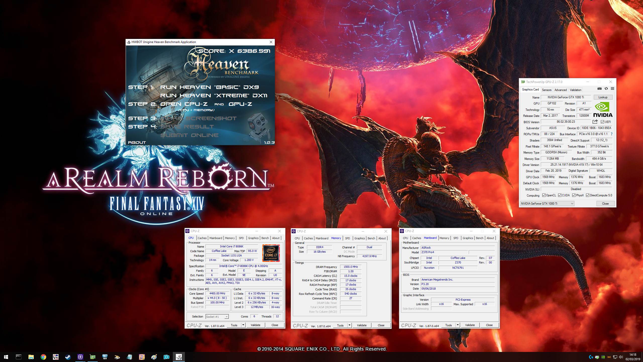Click Close in CPU-Z Mainboard window

coord(489,325)
